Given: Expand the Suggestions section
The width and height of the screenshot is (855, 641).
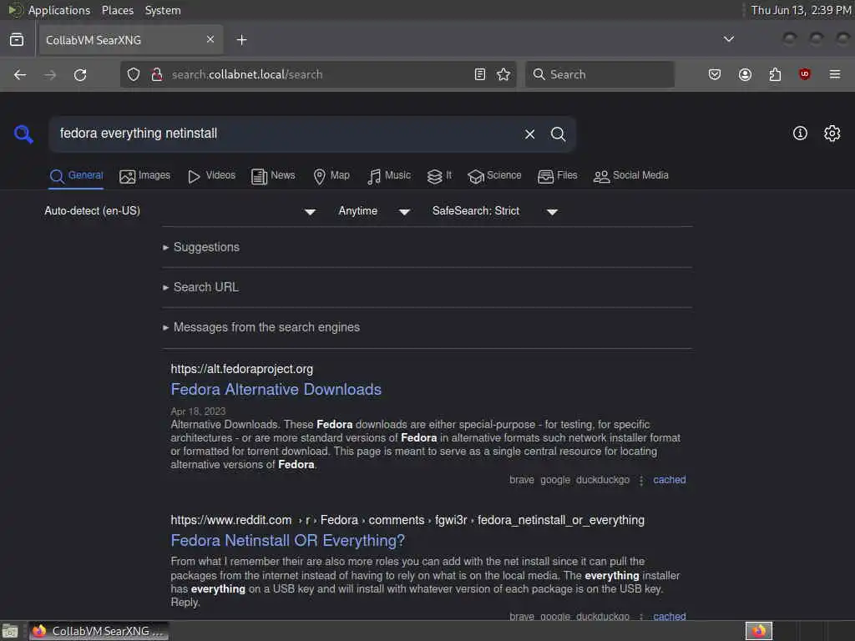Looking at the screenshot, I should (x=206, y=247).
